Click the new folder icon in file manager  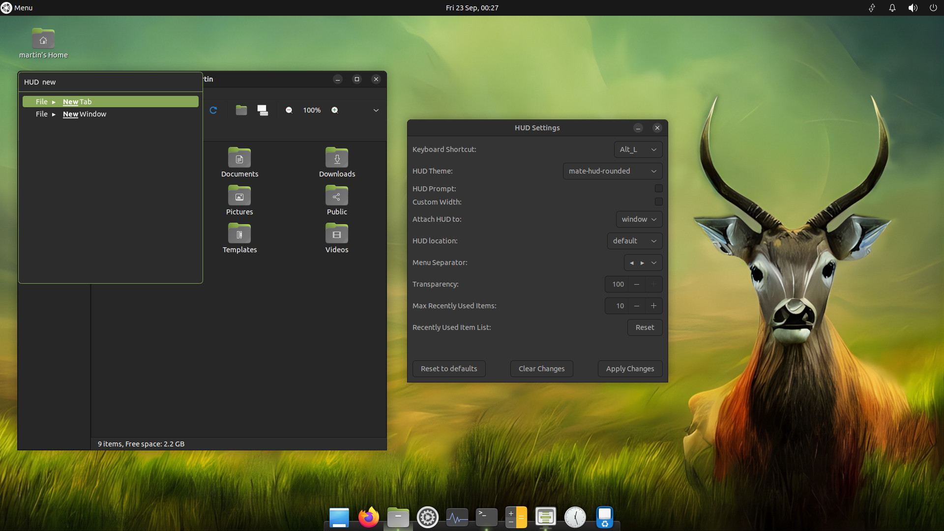click(241, 110)
